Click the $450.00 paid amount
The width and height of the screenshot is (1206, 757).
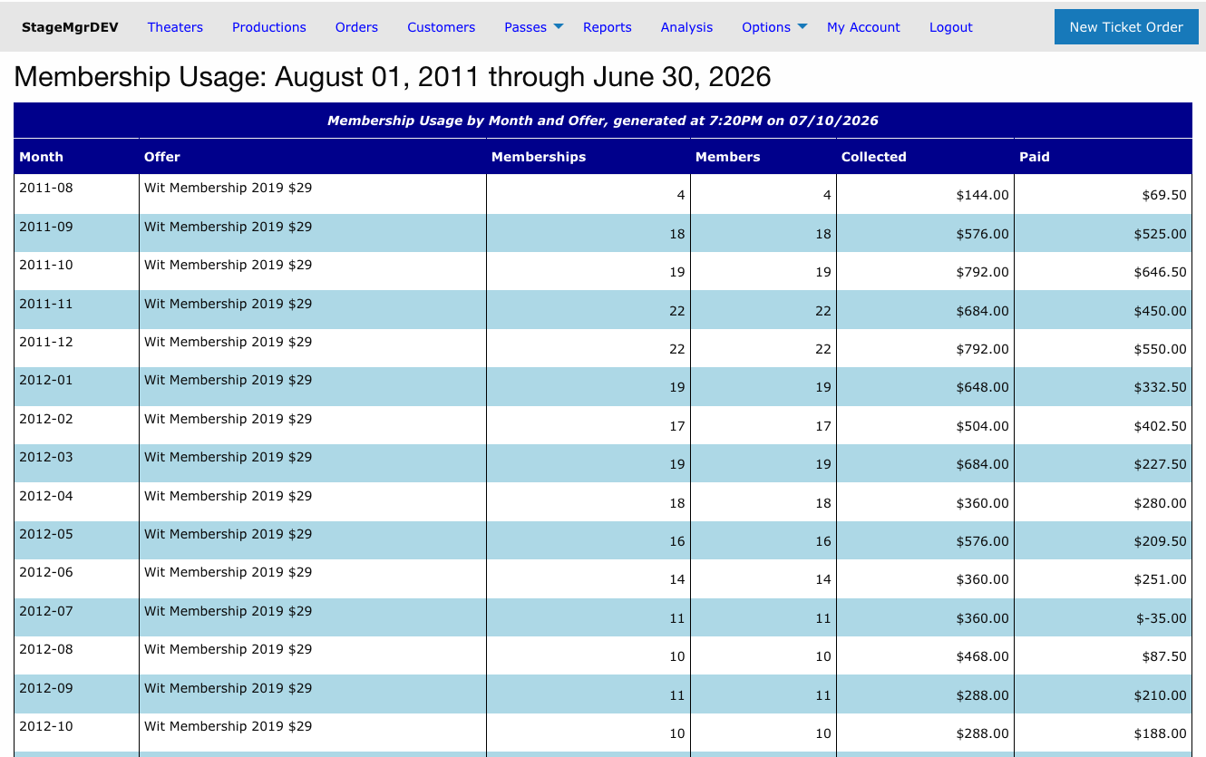tap(1160, 311)
